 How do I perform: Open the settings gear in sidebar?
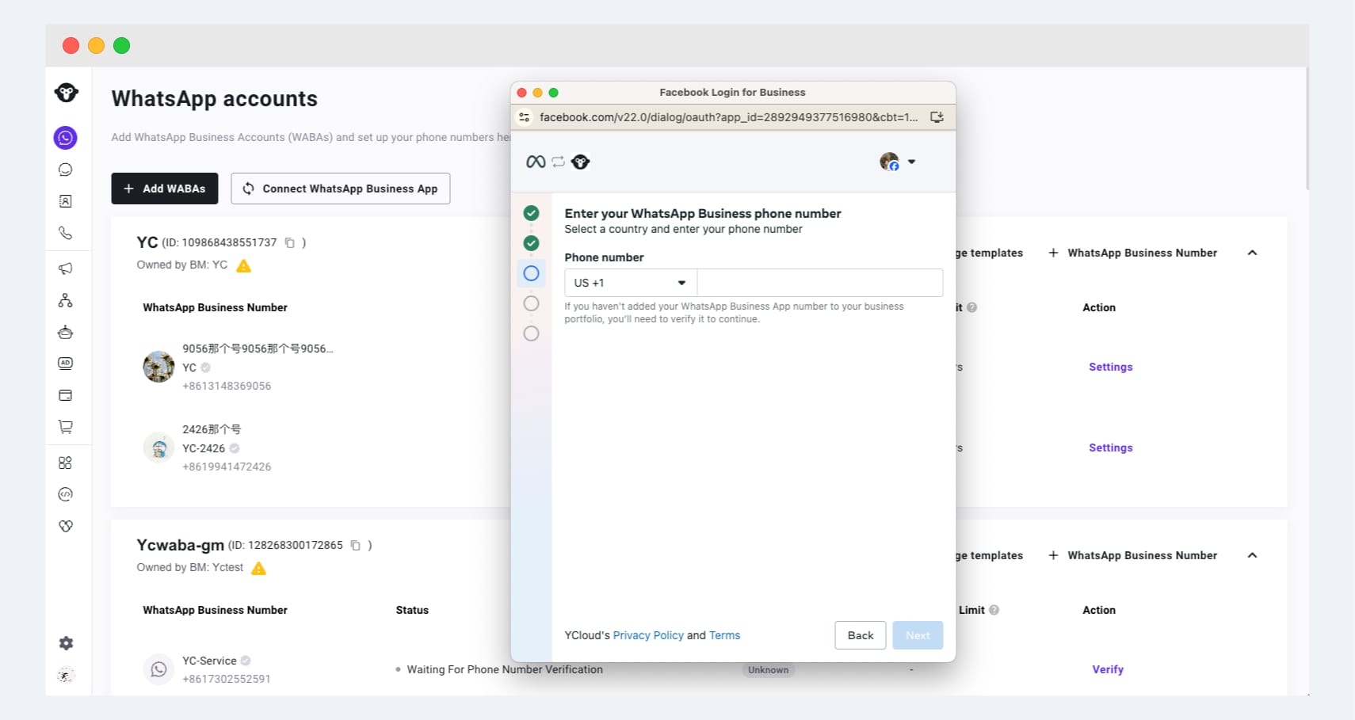pos(66,643)
